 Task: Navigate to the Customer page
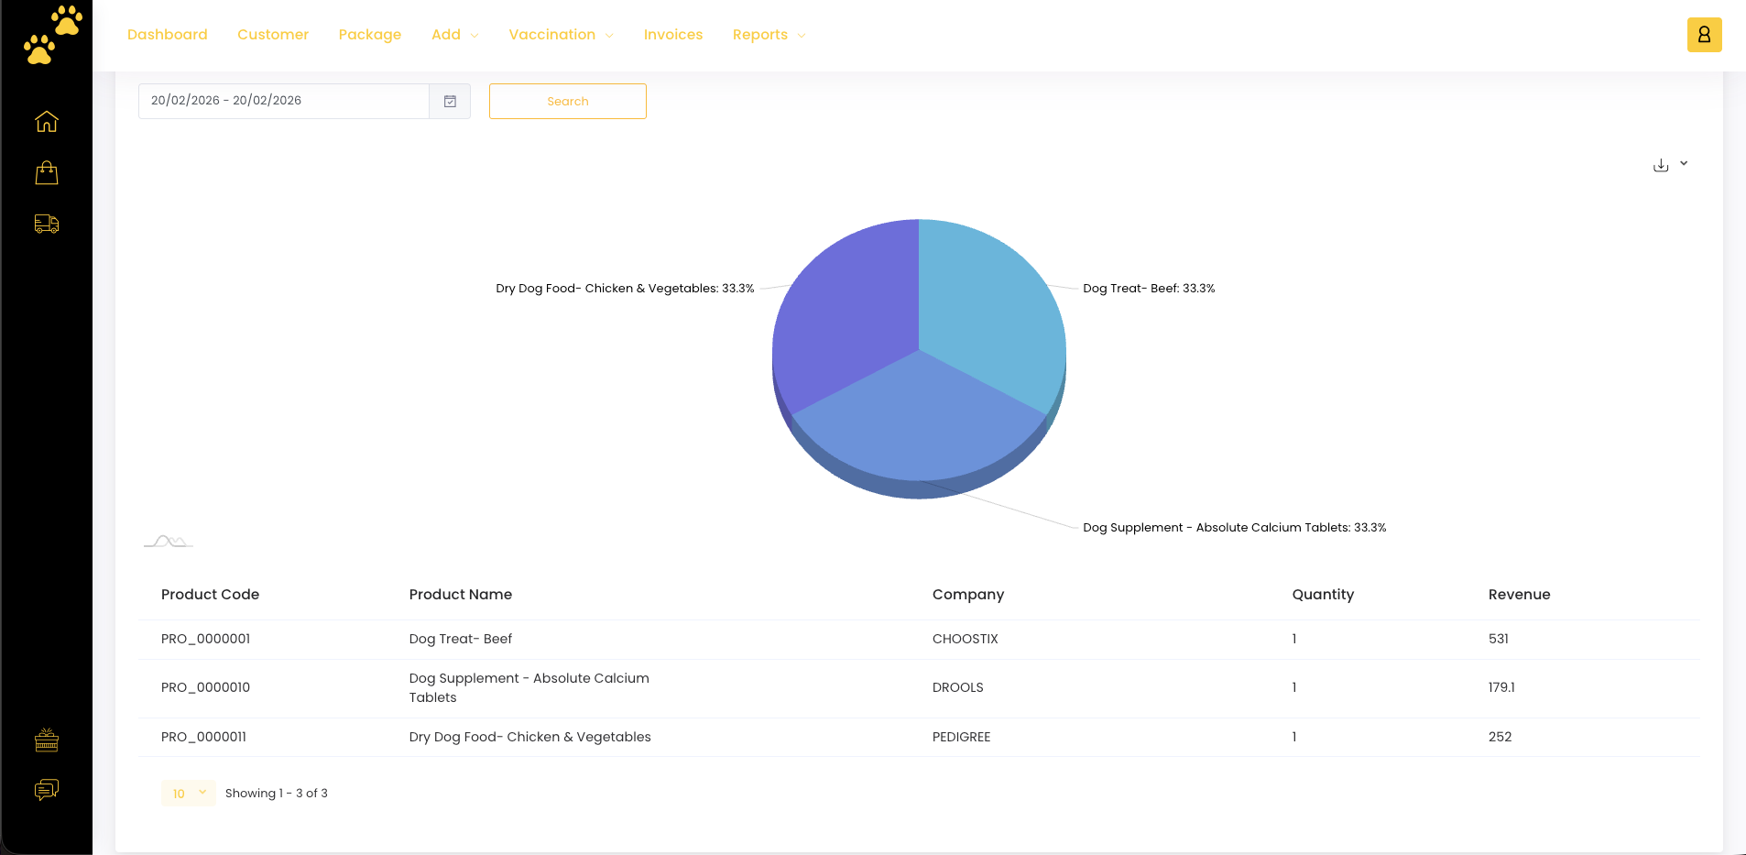click(273, 35)
